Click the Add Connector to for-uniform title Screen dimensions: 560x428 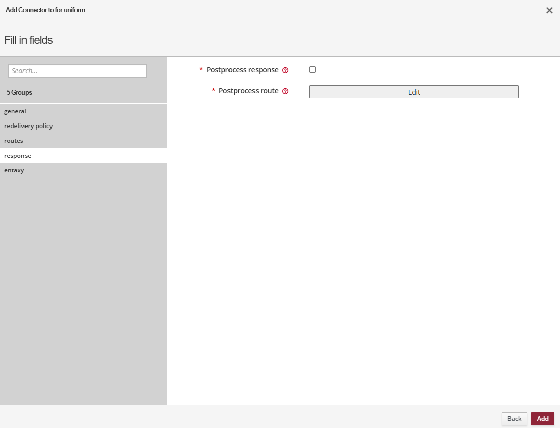point(45,10)
